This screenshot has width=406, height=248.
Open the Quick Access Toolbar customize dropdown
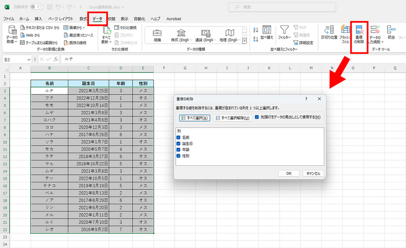81,7
